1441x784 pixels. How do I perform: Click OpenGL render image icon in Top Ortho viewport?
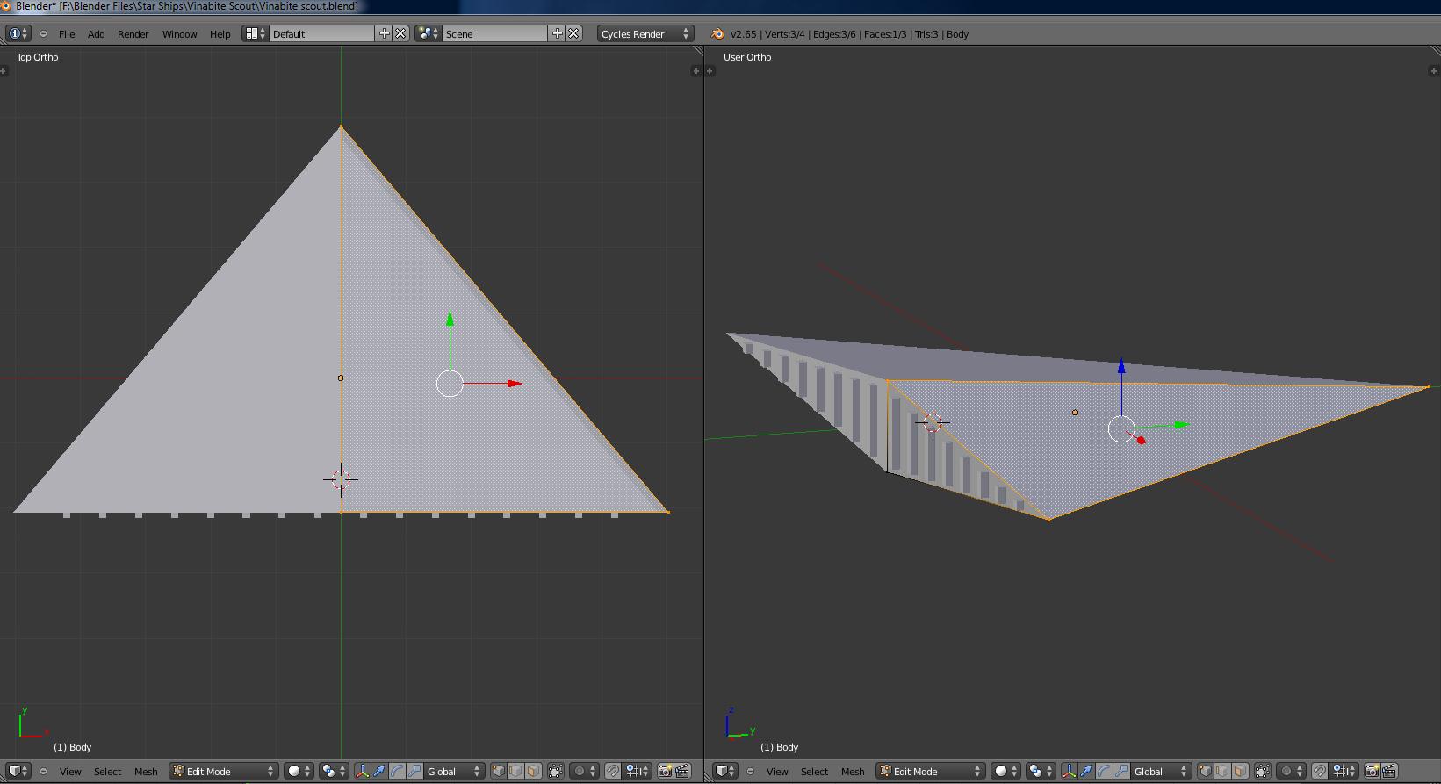pyautogui.click(x=665, y=771)
